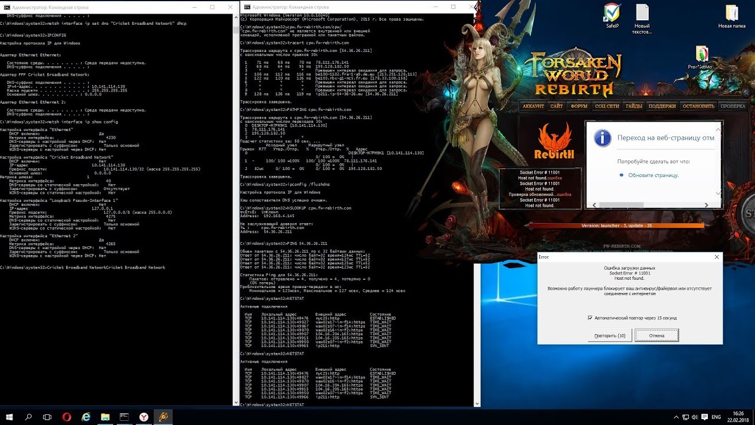Open Internet Explorer from taskbar
The width and height of the screenshot is (755, 425).
tap(86, 417)
